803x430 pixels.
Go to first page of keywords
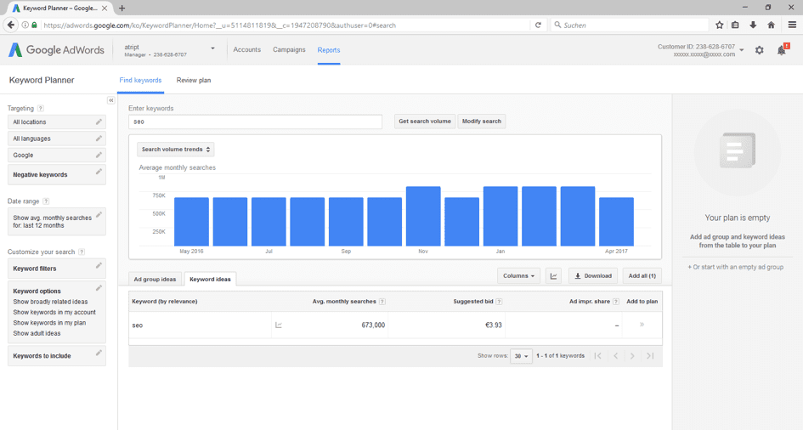coord(598,356)
